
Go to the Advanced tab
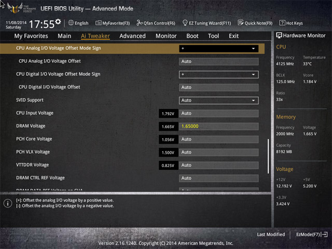[133, 36]
